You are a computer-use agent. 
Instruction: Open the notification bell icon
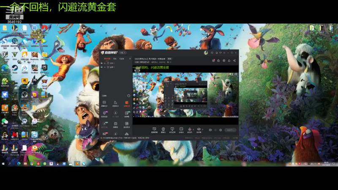[229, 60]
